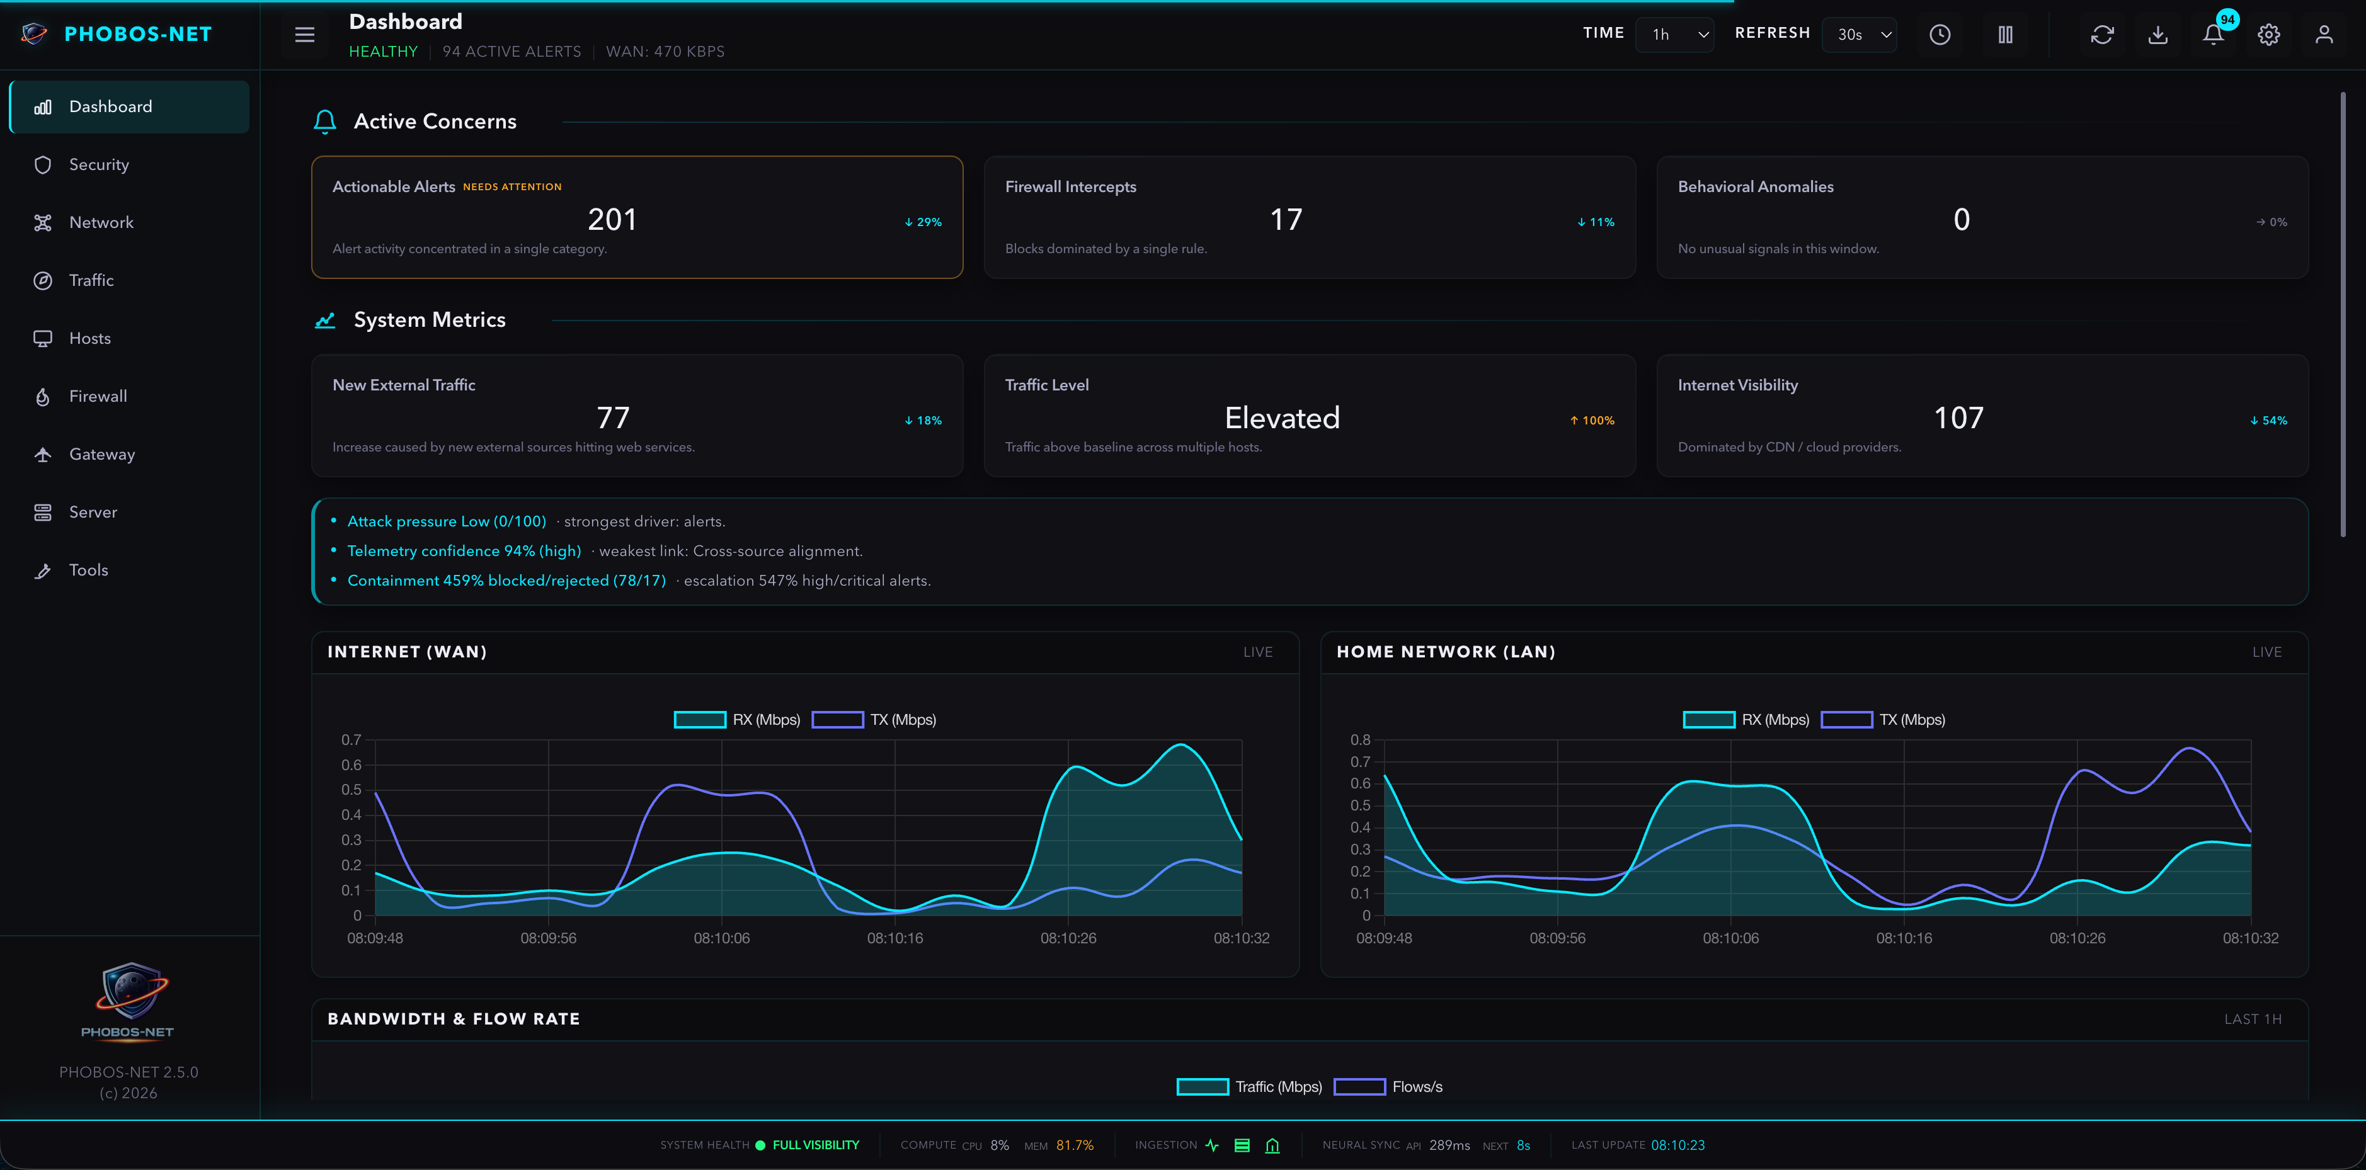
Task: Click the refresh arrows icon
Action: (2101, 35)
